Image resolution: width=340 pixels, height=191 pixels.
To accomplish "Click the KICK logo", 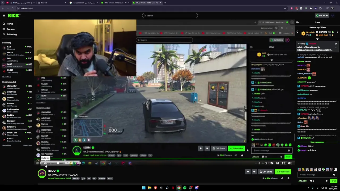I will [14, 16].
